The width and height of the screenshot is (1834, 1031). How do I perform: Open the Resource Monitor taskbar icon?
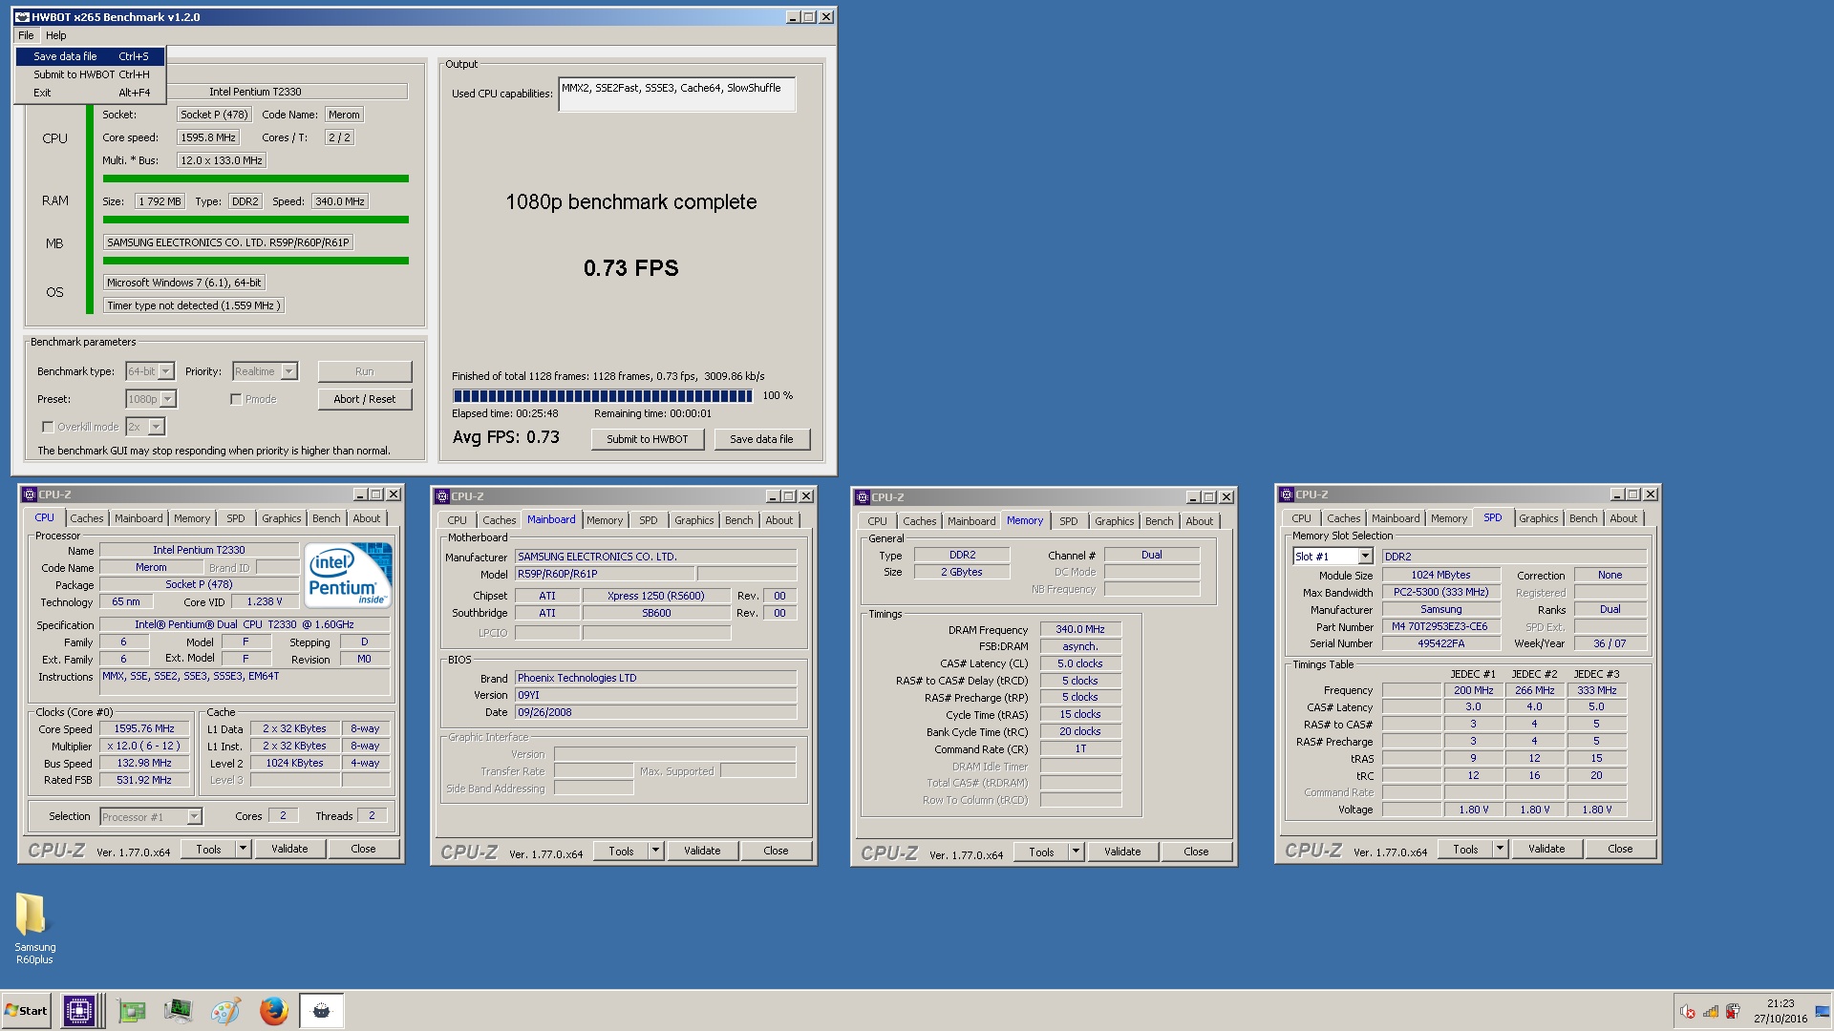tap(178, 1010)
